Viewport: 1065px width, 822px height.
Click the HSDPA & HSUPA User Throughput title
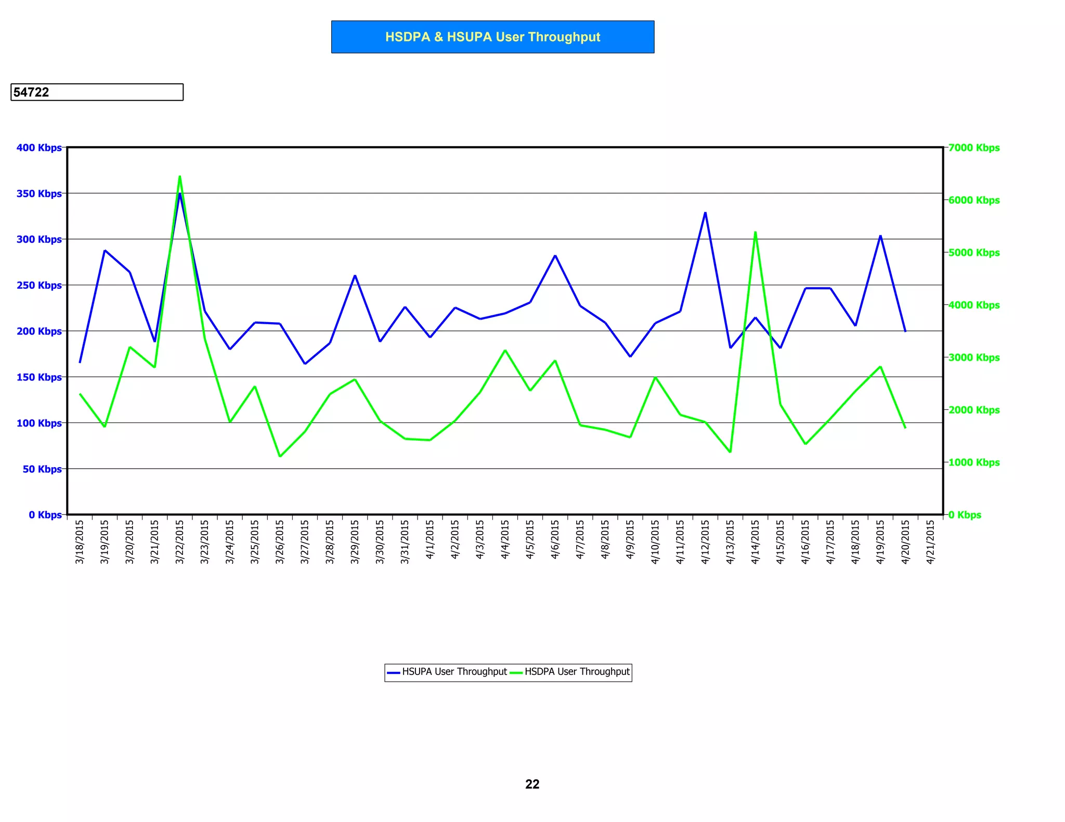pyautogui.click(x=492, y=37)
